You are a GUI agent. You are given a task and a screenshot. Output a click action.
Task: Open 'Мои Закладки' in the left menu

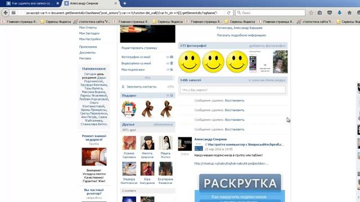[89, 33]
